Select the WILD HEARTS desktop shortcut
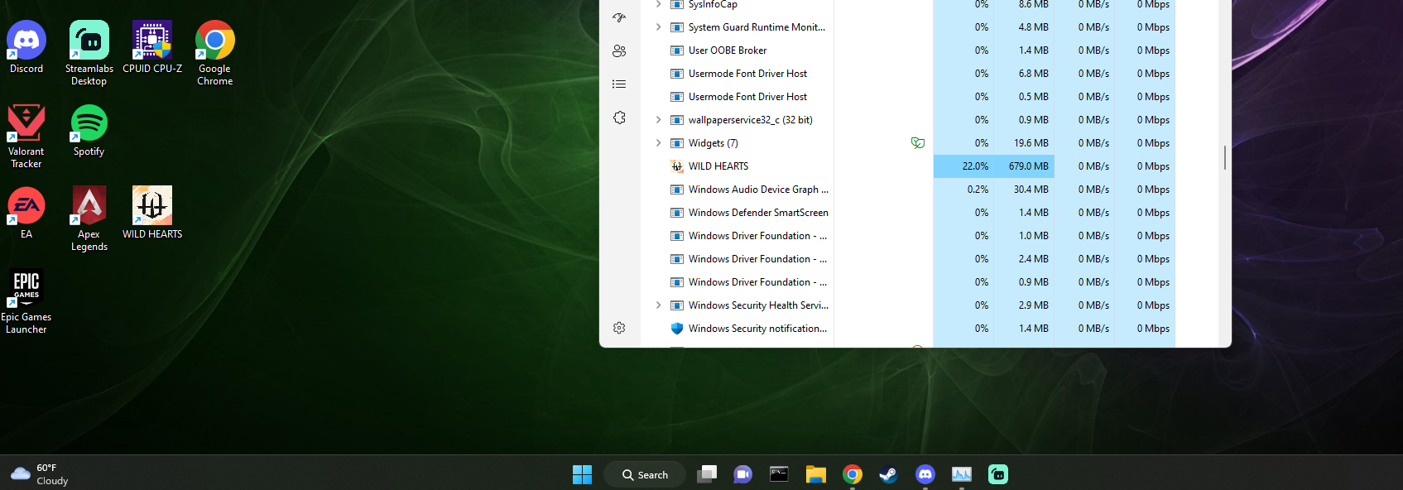Viewport: 1403px width, 490px height. (152, 214)
